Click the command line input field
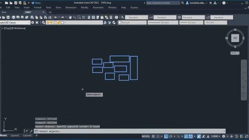The width and height of the screenshot is (249, 140). pos(130,131)
